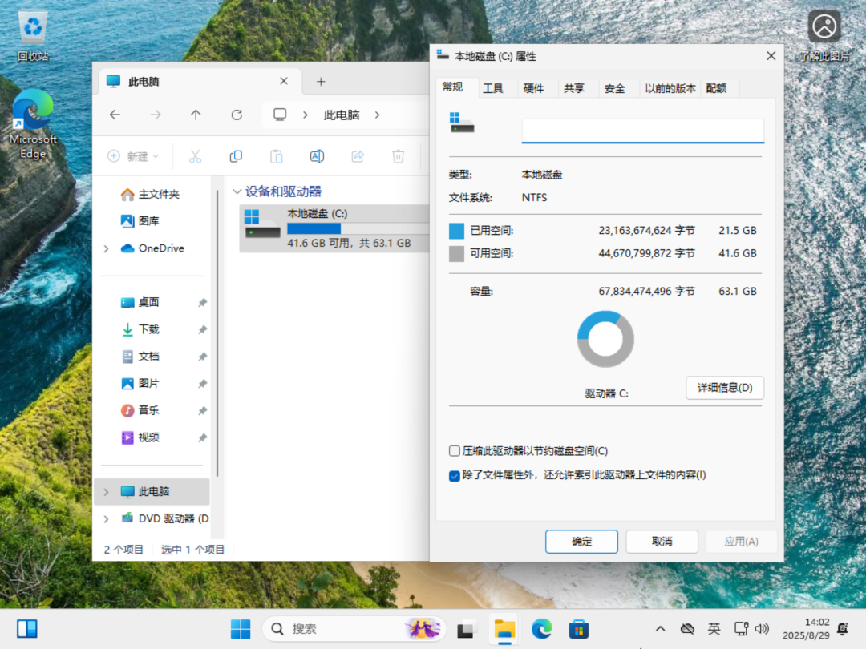Click the rename icon in Explorer toolbar
This screenshot has width=866, height=649.
(x=317, y=157)
